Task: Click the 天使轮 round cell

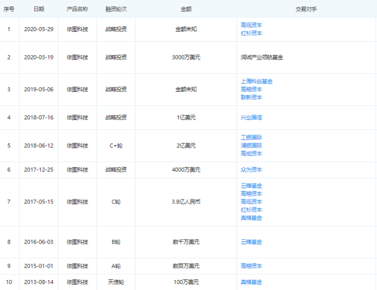Action: click(116, 282)
